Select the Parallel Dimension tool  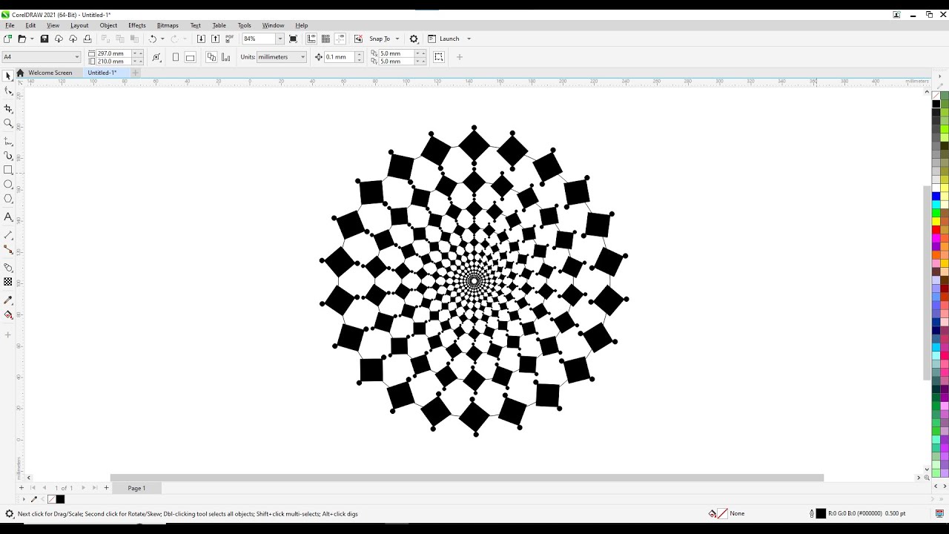point(8,235)
